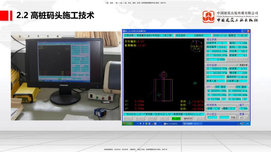Image resolution: width=271 pixels, height=152 pixels.
Task: Click the first quick launch icon after Start
Action: (x=138, y=124)
